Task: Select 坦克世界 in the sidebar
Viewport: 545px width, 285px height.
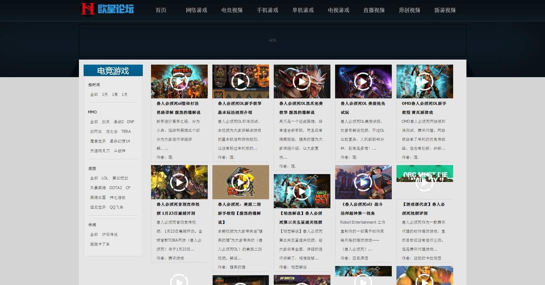Action: [x=98, y=207]
